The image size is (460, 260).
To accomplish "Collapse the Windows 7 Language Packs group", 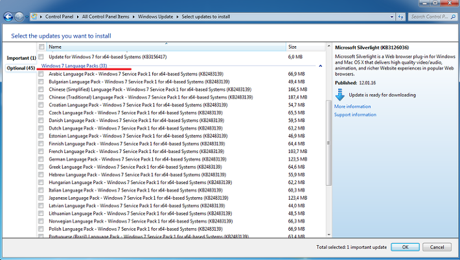I will (x=320, y=66).
